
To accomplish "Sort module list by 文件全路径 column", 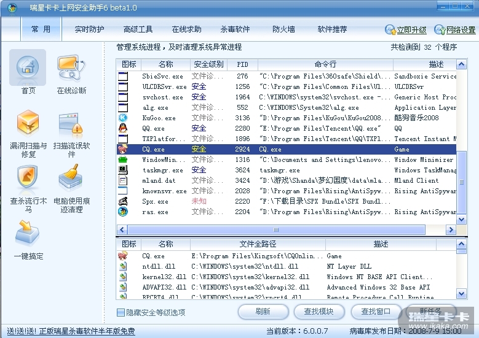I will pos(258,244).
